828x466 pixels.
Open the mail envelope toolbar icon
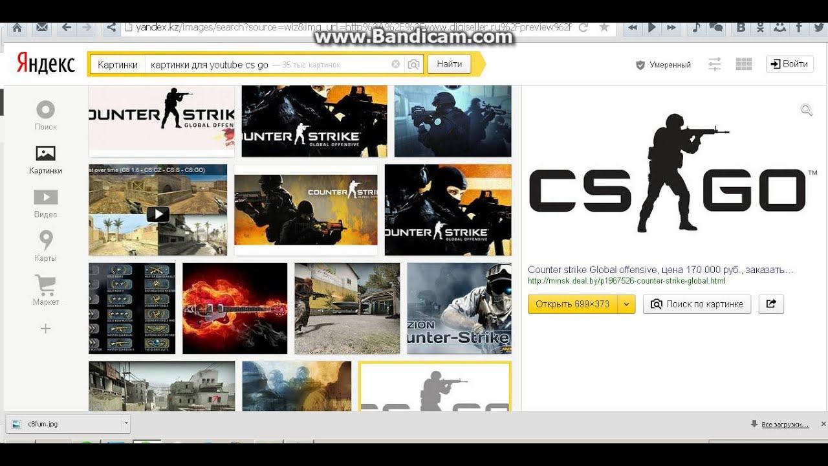[41, 27]
